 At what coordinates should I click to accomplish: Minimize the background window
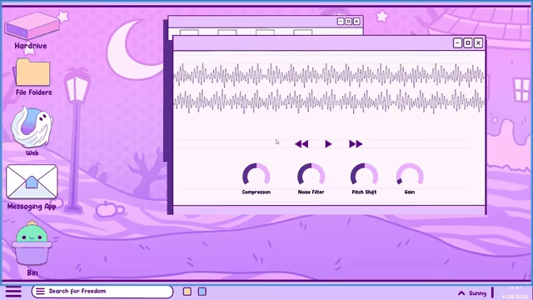click(341, 22)
